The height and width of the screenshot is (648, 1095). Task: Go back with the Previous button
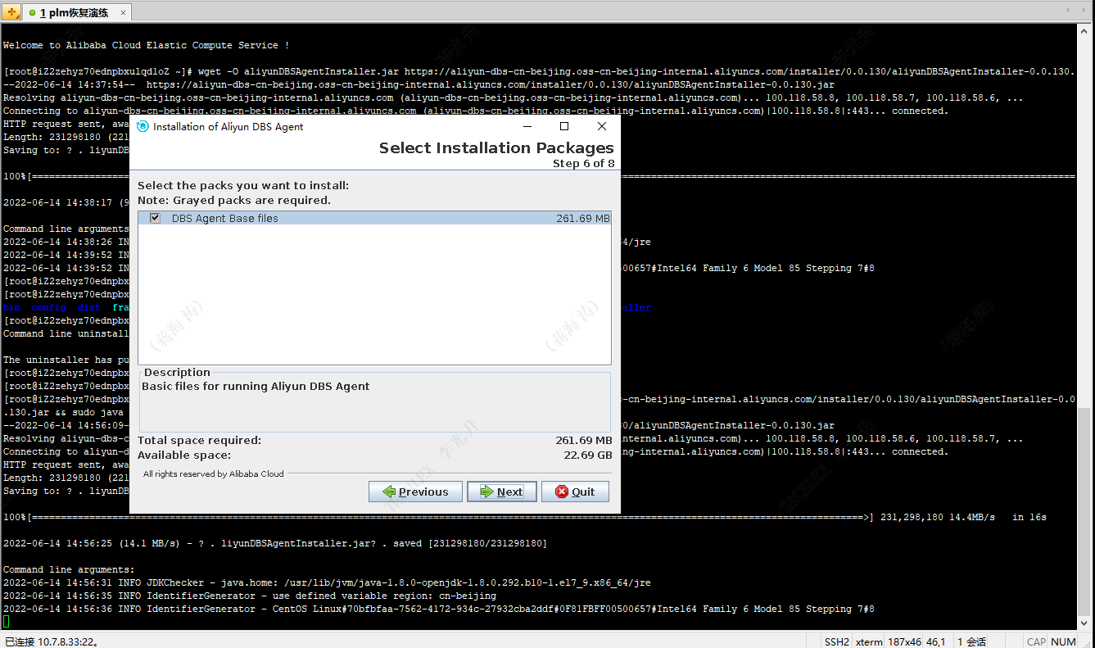pyautogui.click(x=414, y=492)
